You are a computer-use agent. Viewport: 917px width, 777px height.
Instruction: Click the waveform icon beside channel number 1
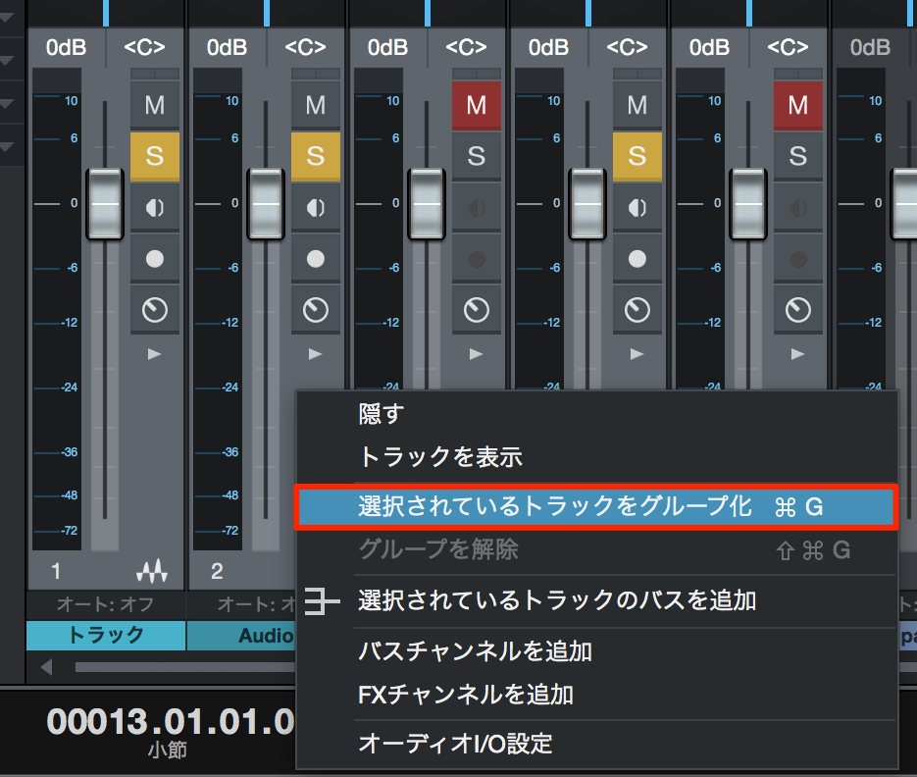[152, 571]
